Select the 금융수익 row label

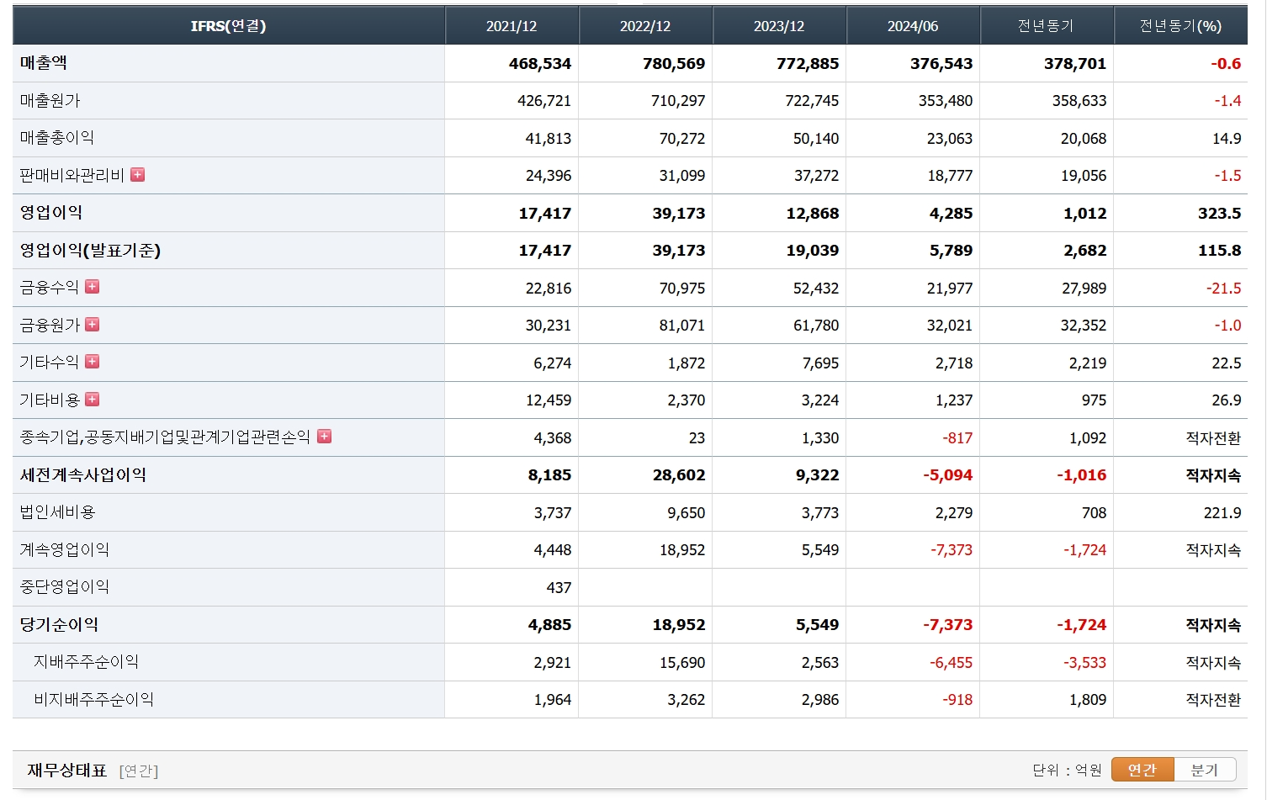pyautogui.click(x=50, y=288)
